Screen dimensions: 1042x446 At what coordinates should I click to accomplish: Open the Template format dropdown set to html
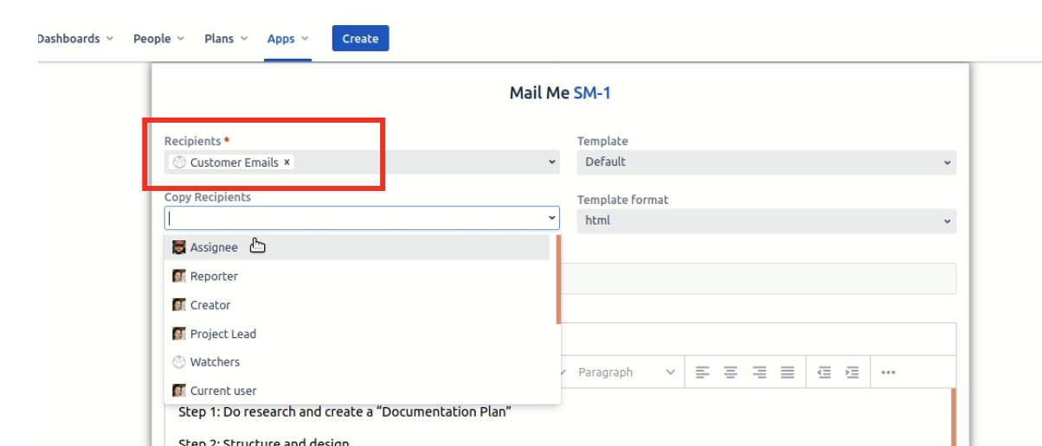click(766, 220)
